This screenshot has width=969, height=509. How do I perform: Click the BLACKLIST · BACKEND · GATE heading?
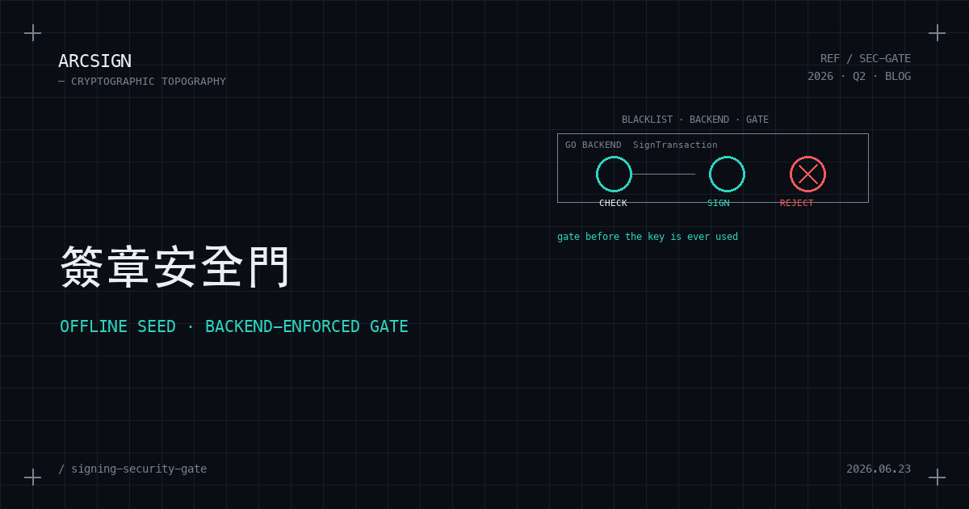coord(695,120)
